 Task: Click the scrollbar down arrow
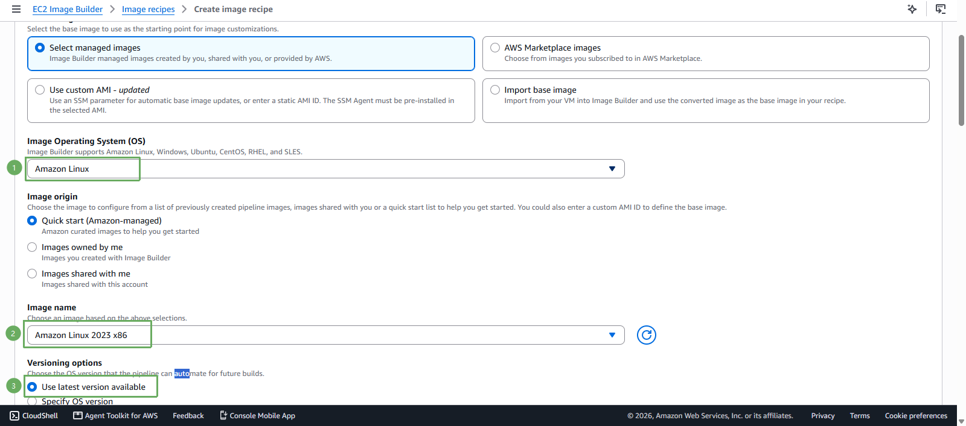tap(961, 421)
